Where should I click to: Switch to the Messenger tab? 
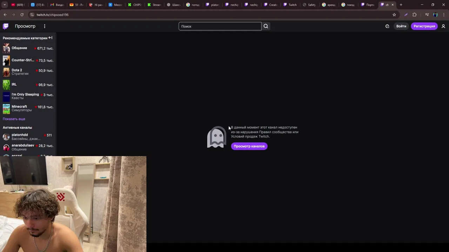pos(115,5)
